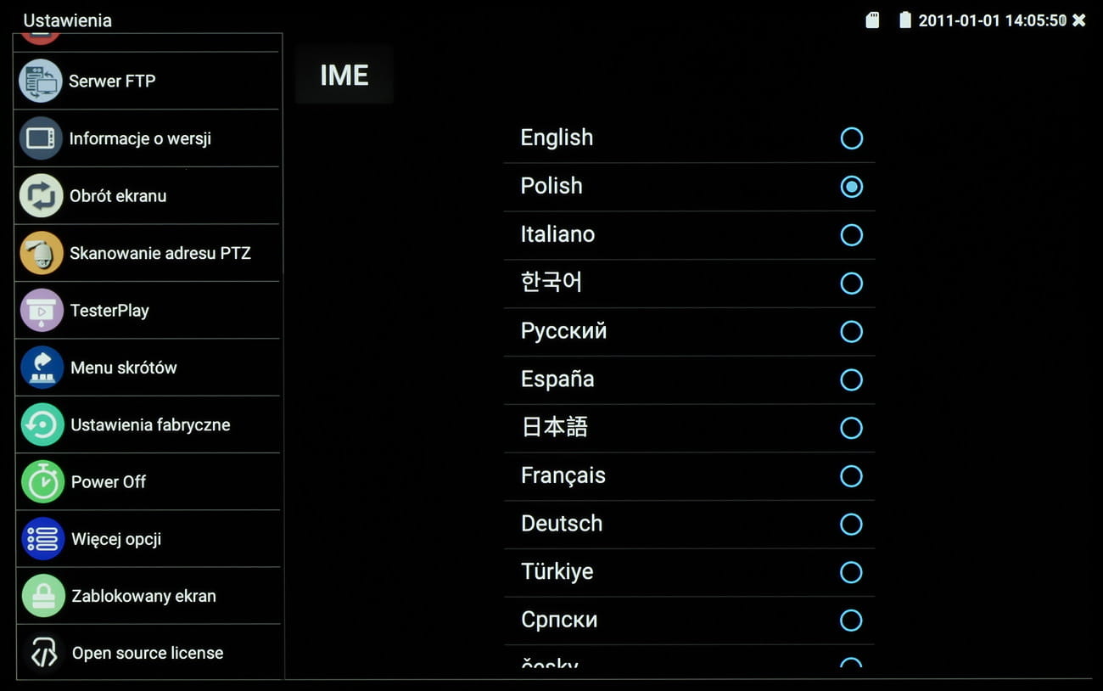Select the Skanowanie adresu PTZ menu label
1103x691 pixels.
(160, 253)
